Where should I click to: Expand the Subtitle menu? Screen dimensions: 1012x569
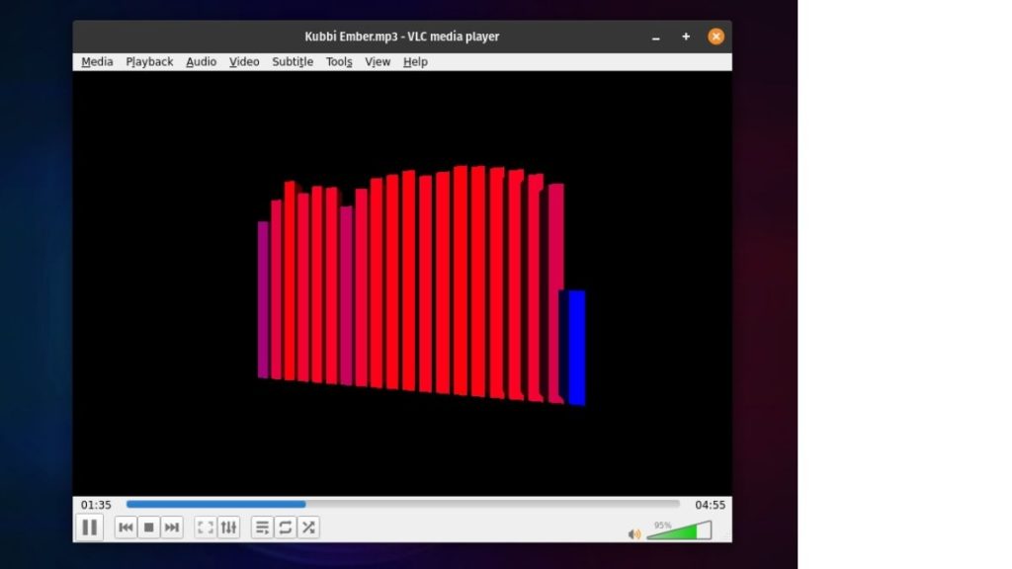coord(293,61)
